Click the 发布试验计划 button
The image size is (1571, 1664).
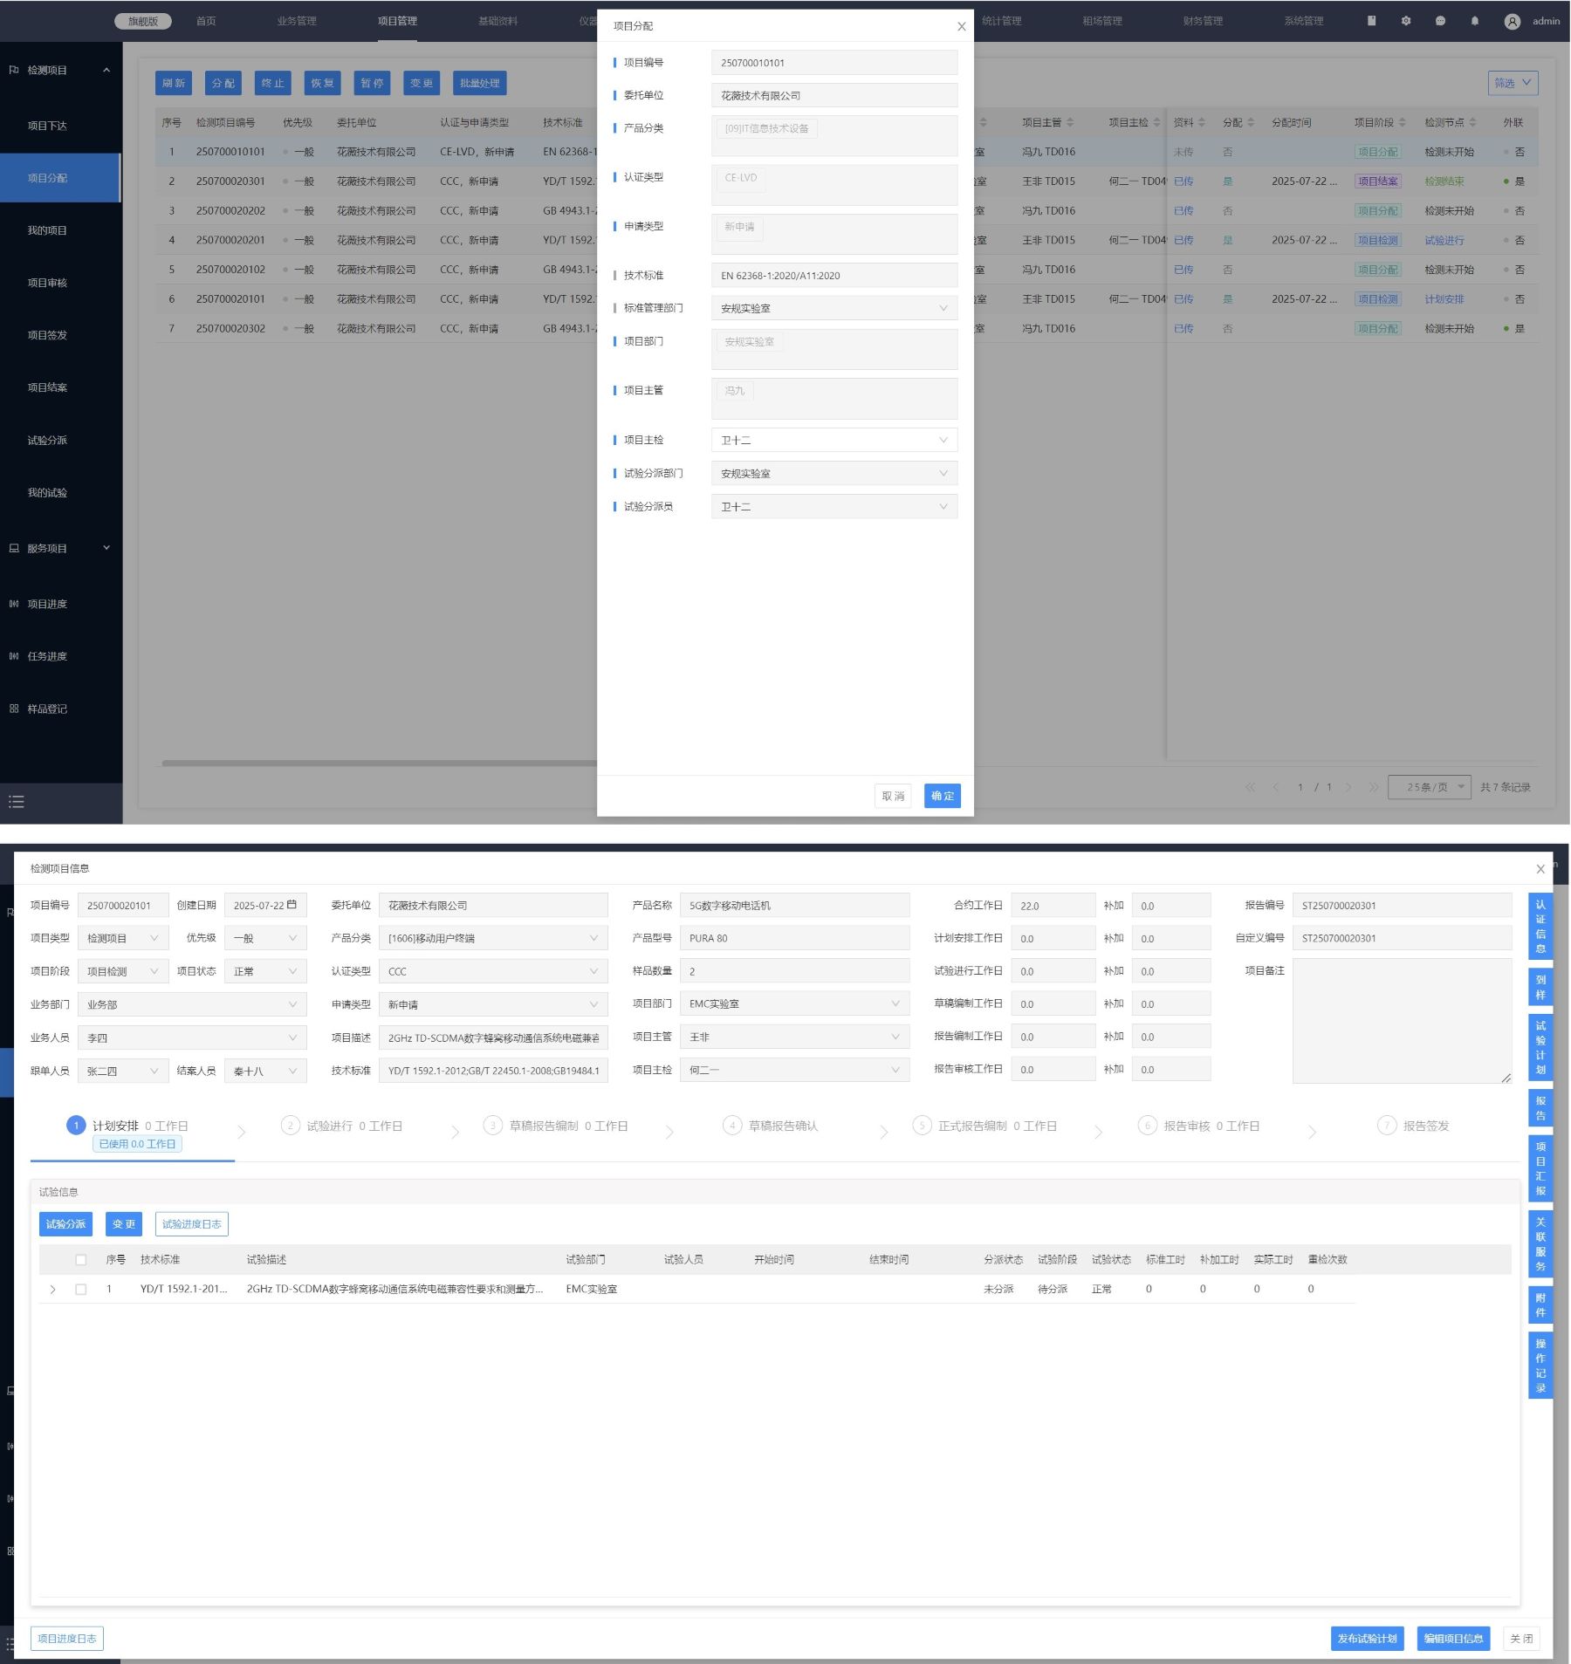(1366, 1638)
